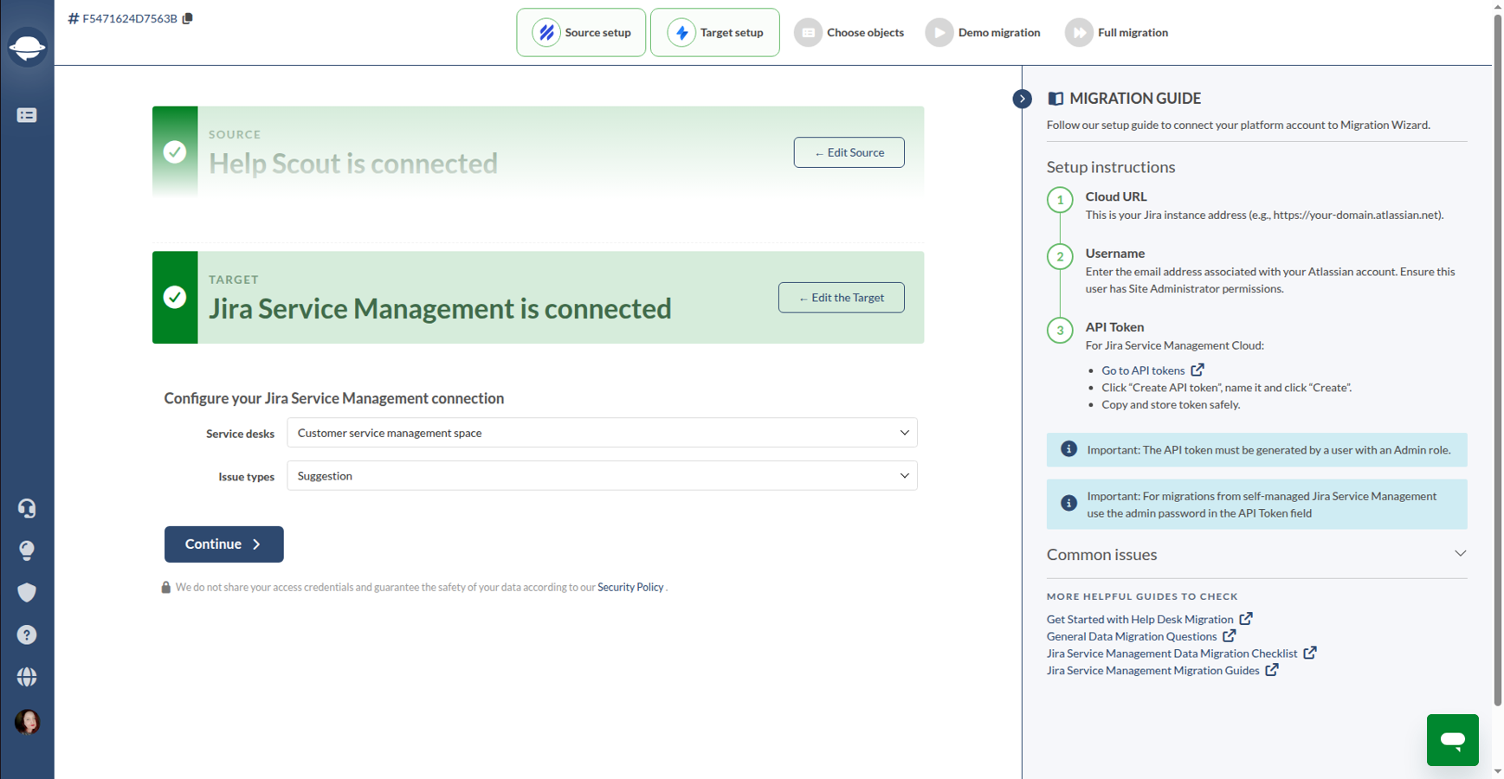Open Get Started with Help Desk Migration guide
1504x779 pixels.
tap(1139, 620)
